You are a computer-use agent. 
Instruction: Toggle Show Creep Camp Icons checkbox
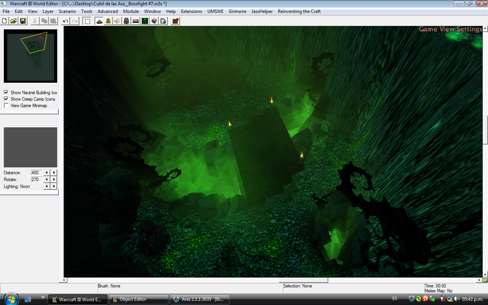pyautogui.click(x=6, y=99)
